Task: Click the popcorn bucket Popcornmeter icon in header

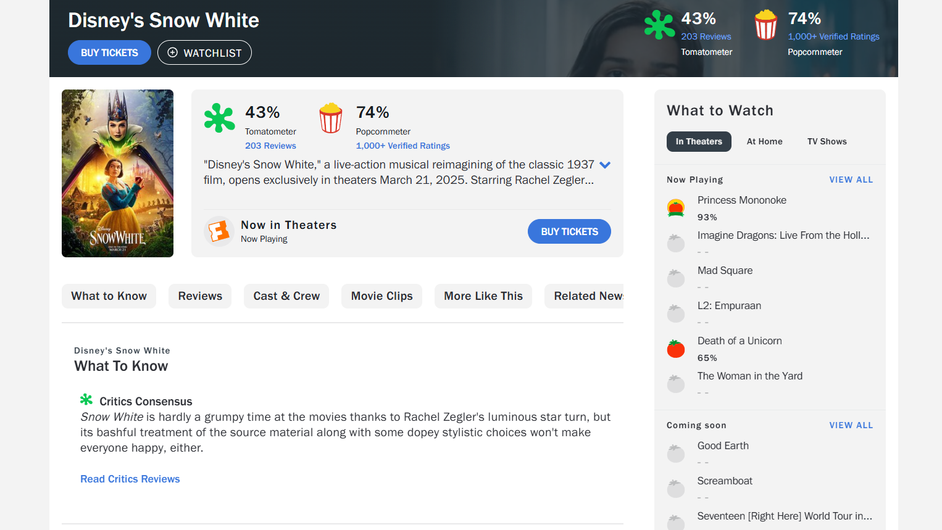Action: [766, 25]
